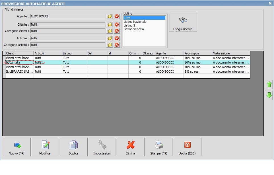The height and width of the screenshot is (175, 274).
Task: Open Impostazioni settings
Action: (102, 147)
